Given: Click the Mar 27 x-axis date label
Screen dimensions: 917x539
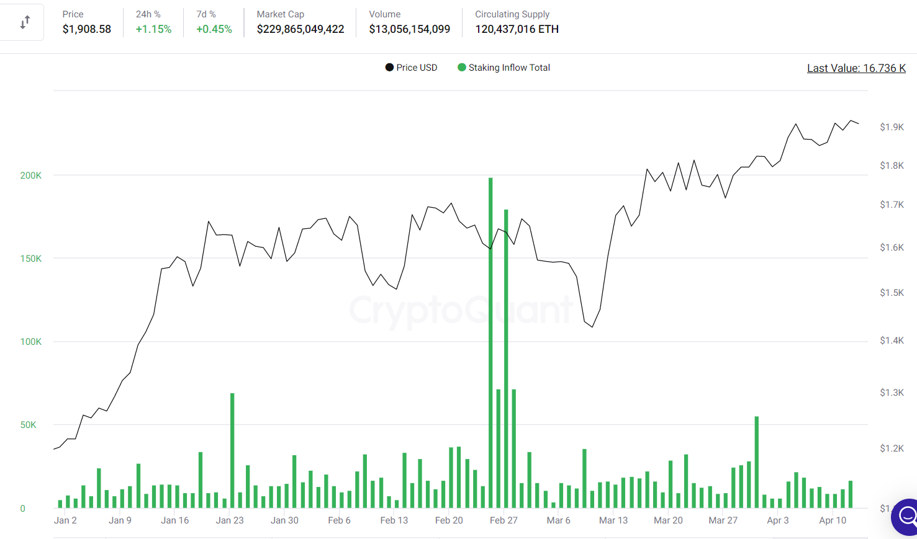Looking at the screenshot, I should click(723, 520).
